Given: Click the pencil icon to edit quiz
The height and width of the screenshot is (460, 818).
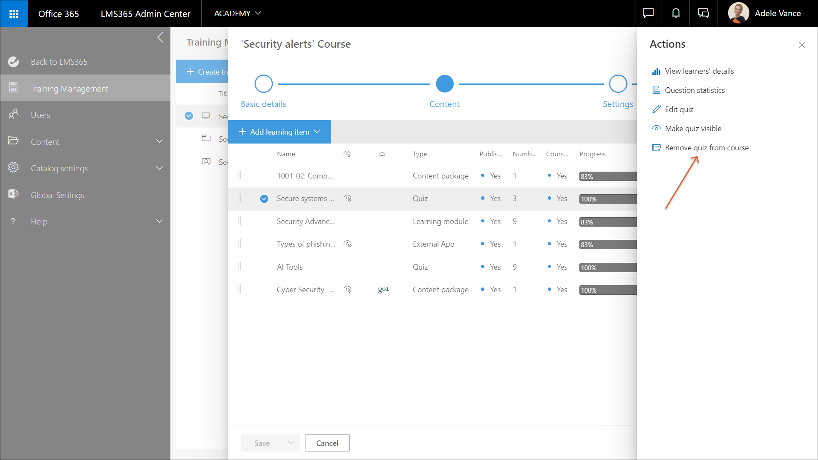Looking at the screenshot, I should pos(656,109).
